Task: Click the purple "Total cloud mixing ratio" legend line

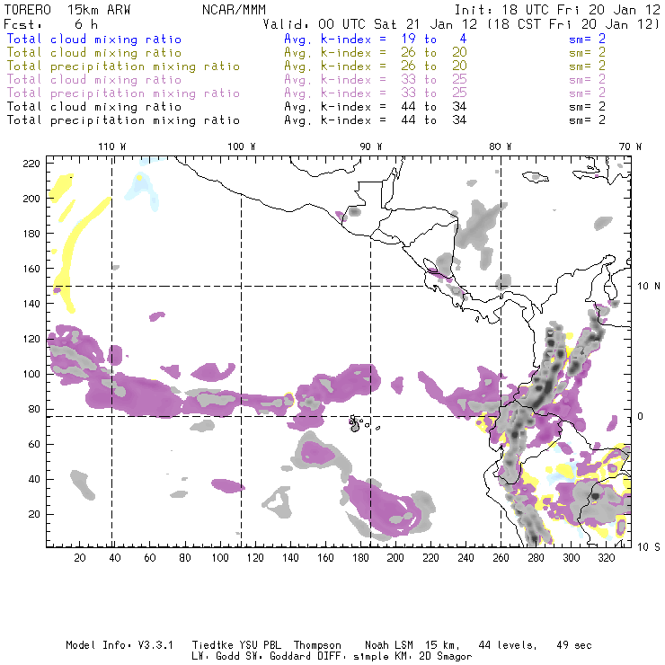Action: click(x=94, y=80)
